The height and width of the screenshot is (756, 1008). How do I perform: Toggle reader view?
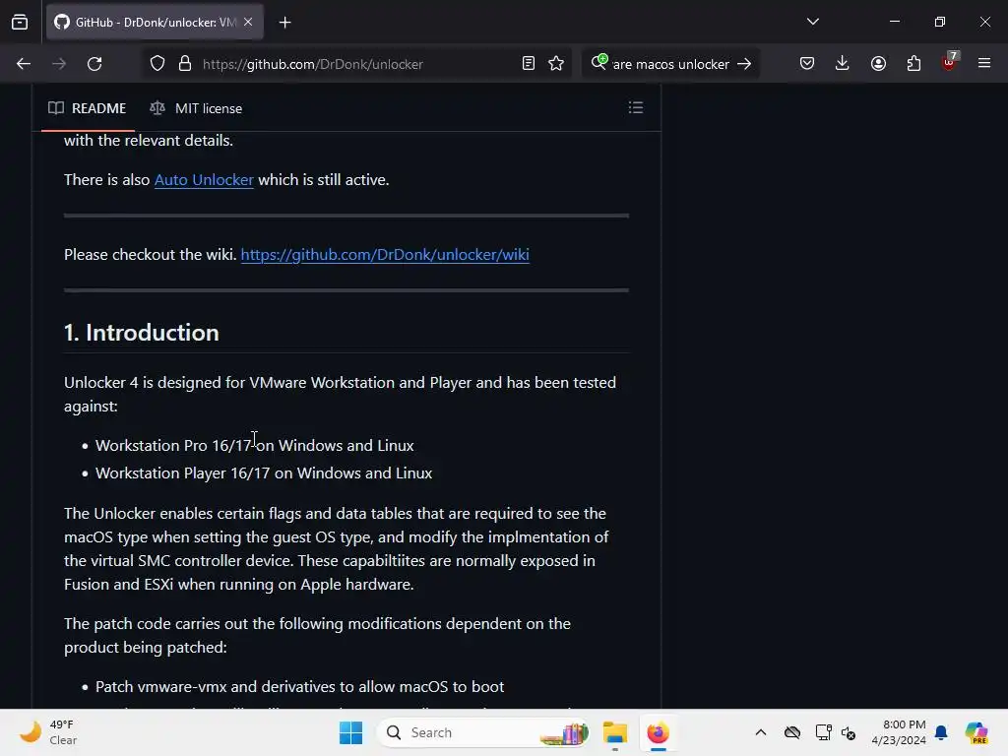(x=529, y=64)
